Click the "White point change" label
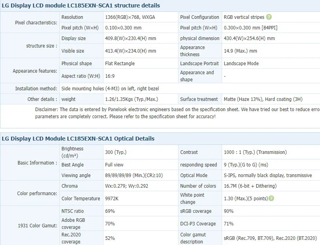Screen dimensions: 320x245 click(x=192, y=199)
